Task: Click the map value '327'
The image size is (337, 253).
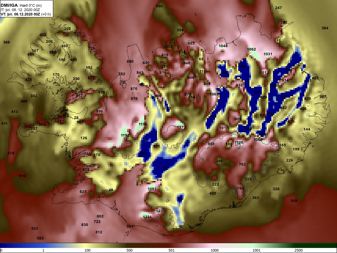Action: click(x=323, y=96)
